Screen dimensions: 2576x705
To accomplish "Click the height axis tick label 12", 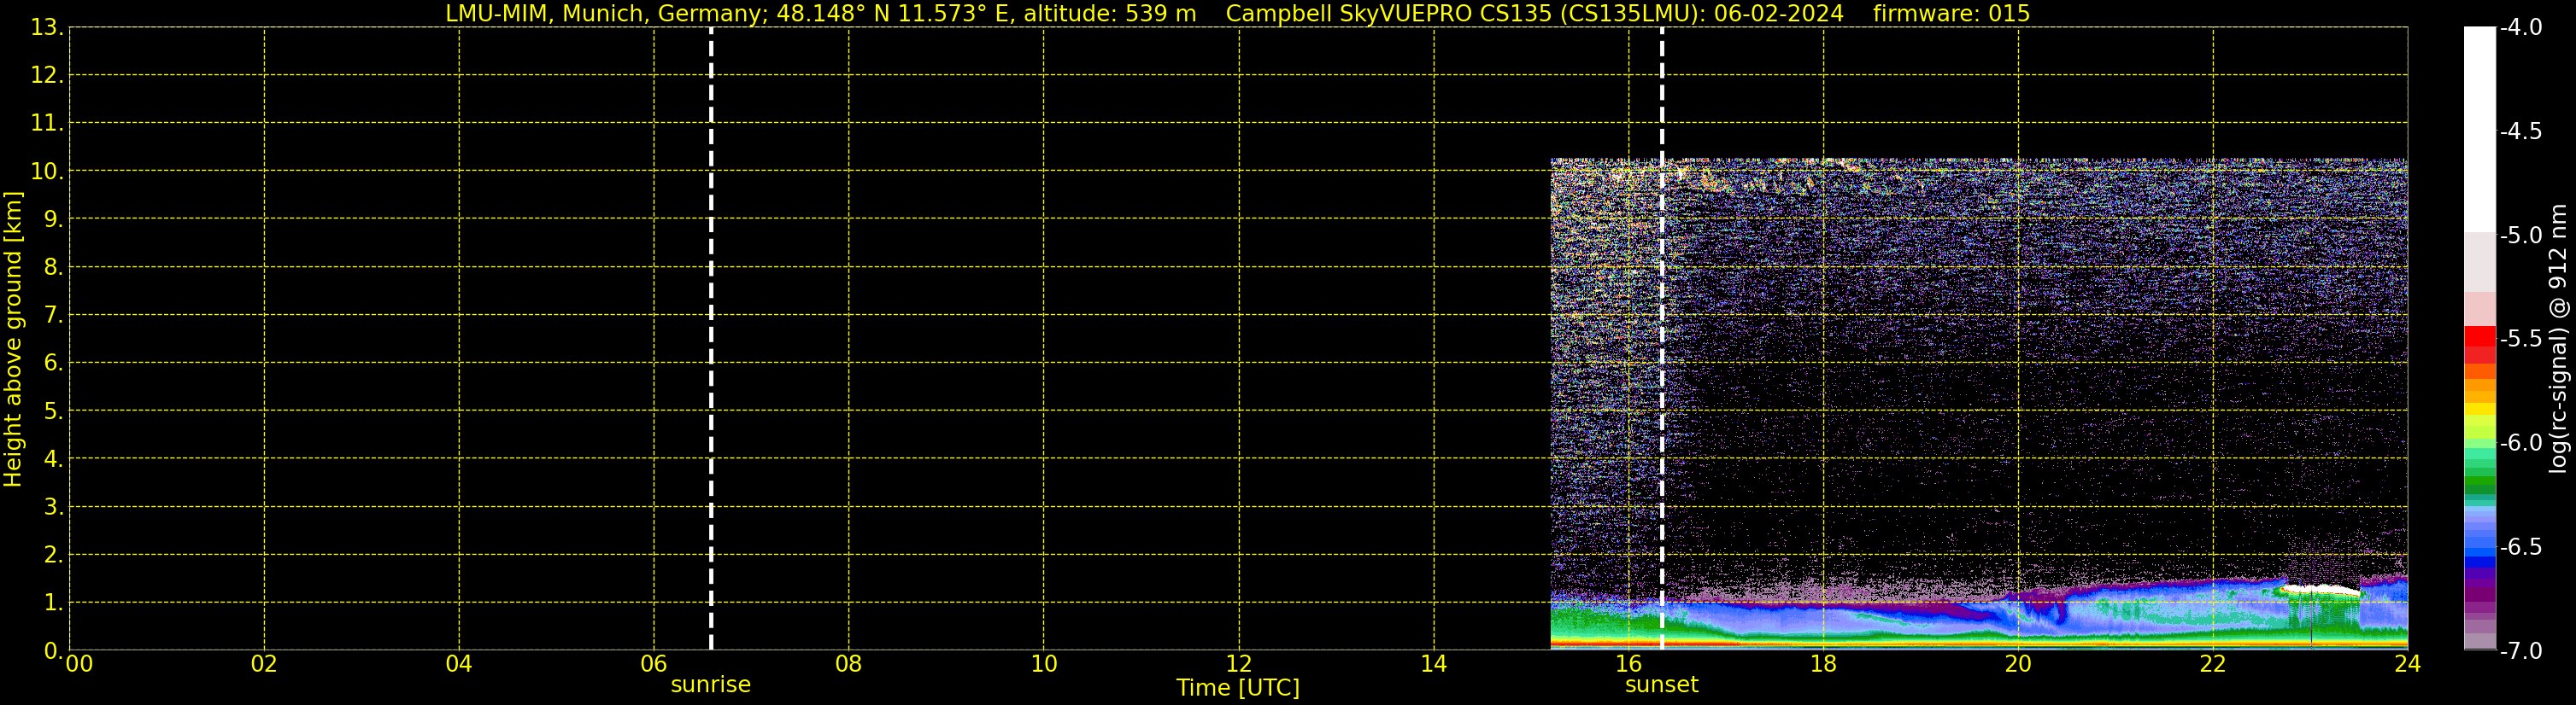I will tap(46, 76).
